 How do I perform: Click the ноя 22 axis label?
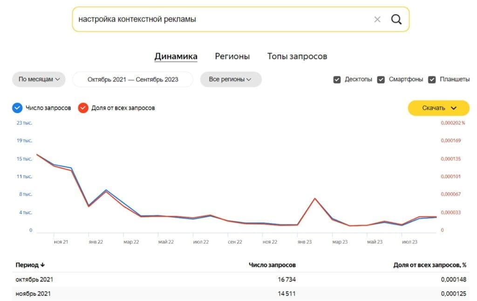pos(270,242)
